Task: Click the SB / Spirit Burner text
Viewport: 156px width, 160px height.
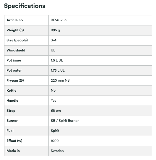Action: click(x=65, y=121)
